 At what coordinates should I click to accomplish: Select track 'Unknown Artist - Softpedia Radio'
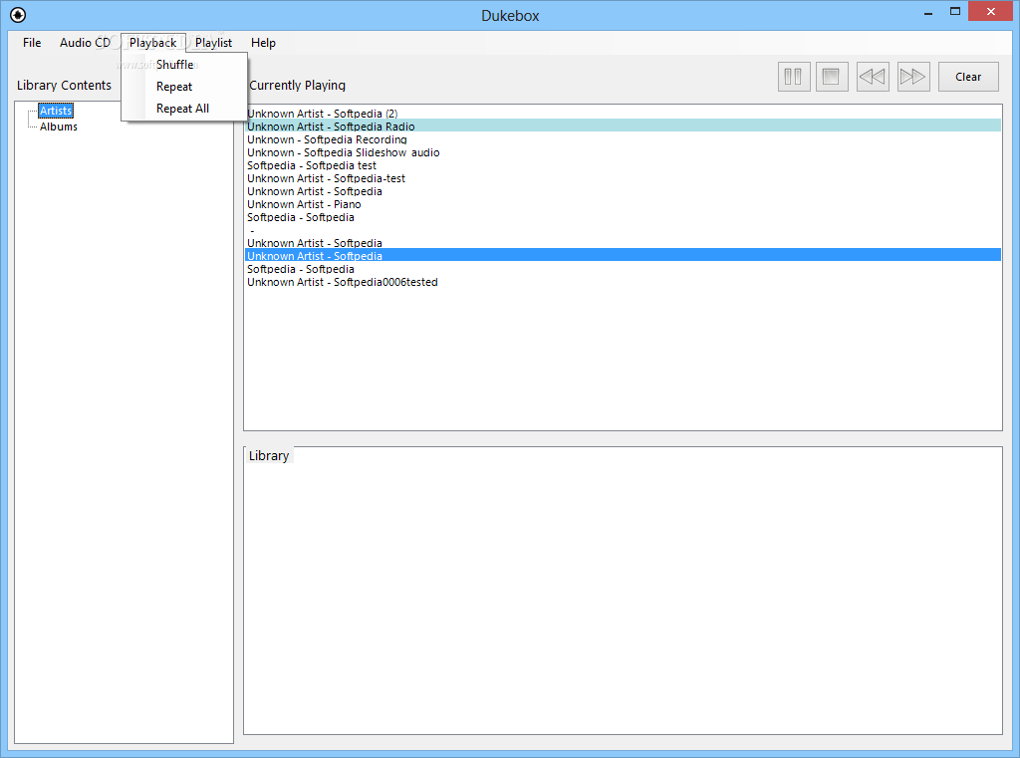click(x=623, y=126)
